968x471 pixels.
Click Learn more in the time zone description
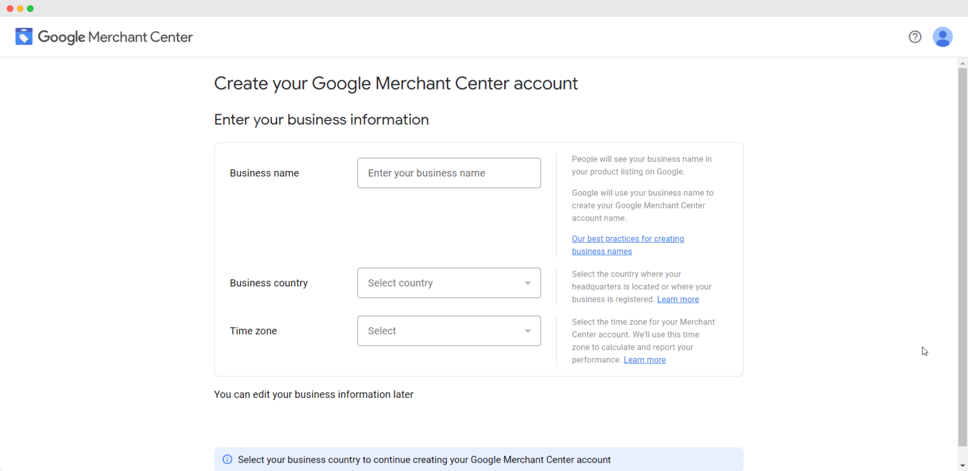point(645,359)
